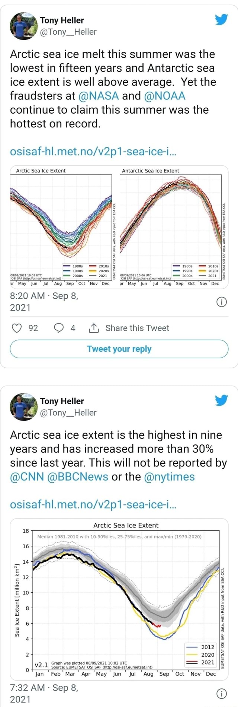Click the info icon beside the 8:20 AM timestamp

[x=222, y=302]
